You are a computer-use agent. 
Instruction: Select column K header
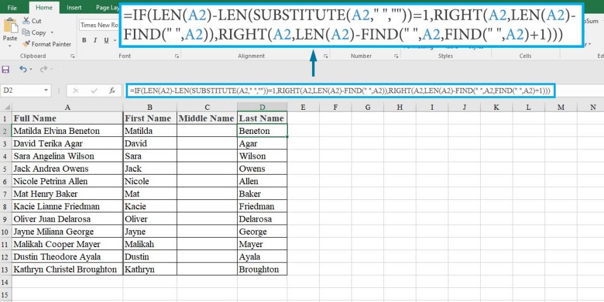tap(496, 107)
